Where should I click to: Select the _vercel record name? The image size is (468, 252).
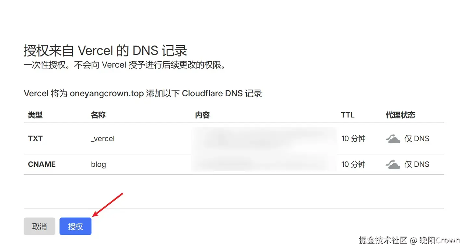[103, 139]
